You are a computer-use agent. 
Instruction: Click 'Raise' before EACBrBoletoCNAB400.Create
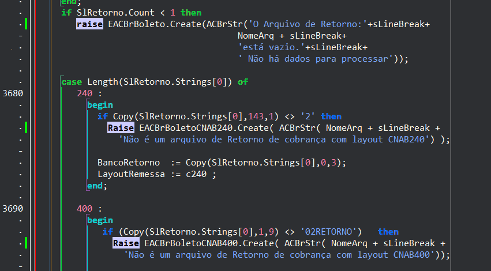pyautogui.click(x=126, y=243)
